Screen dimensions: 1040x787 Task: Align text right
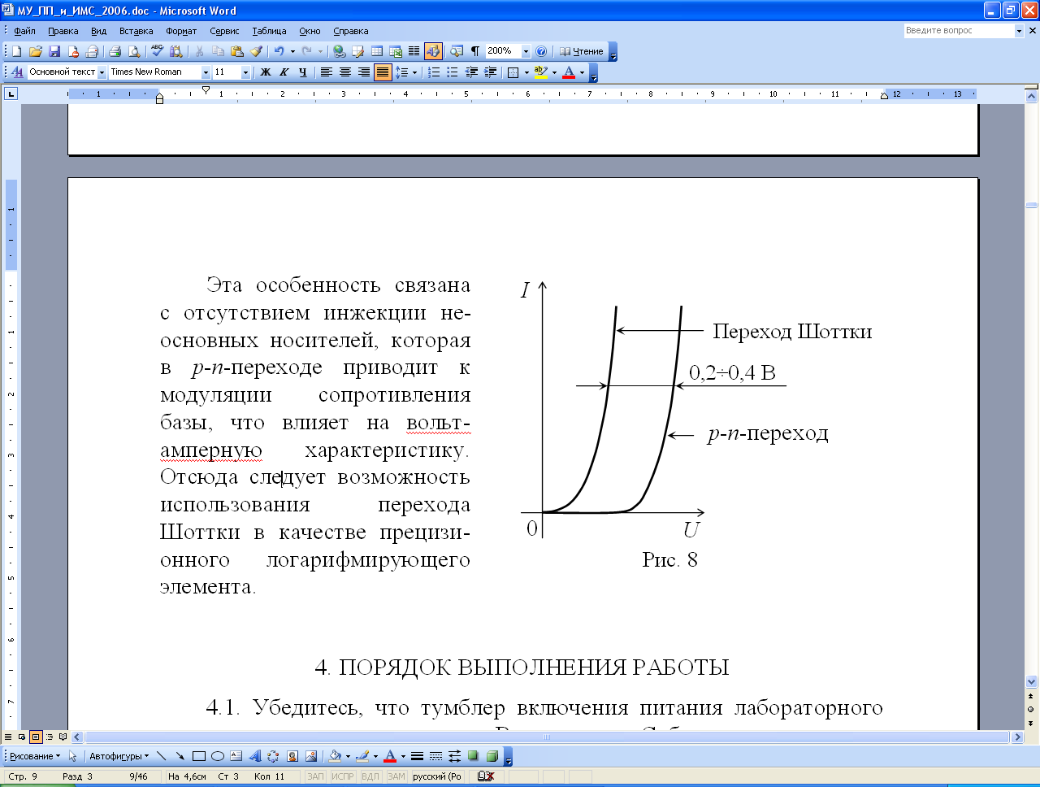tap(364, 72)
